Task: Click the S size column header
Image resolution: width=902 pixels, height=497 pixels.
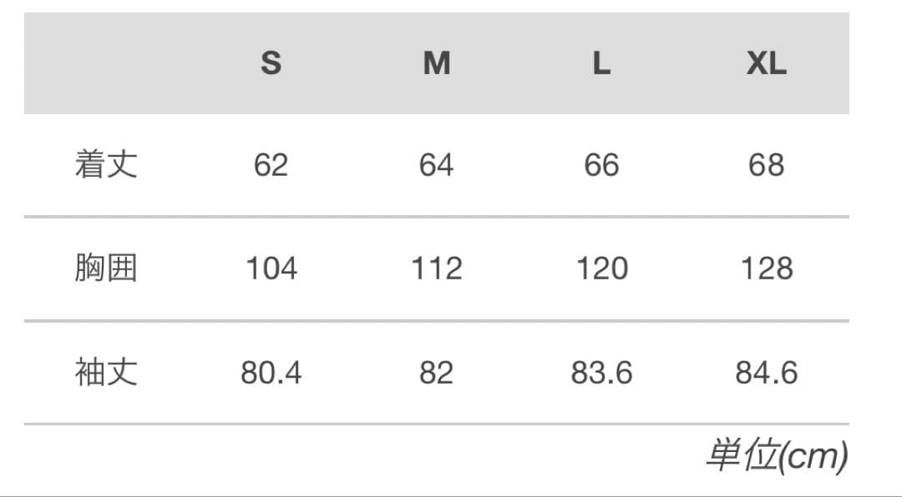Action: 271,63
